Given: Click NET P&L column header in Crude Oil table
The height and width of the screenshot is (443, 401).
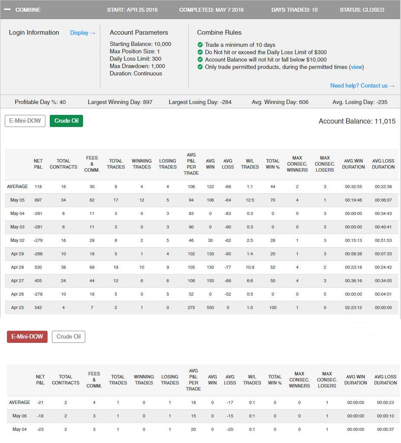Looking at the screenshot, I should [x=38, y=164].
